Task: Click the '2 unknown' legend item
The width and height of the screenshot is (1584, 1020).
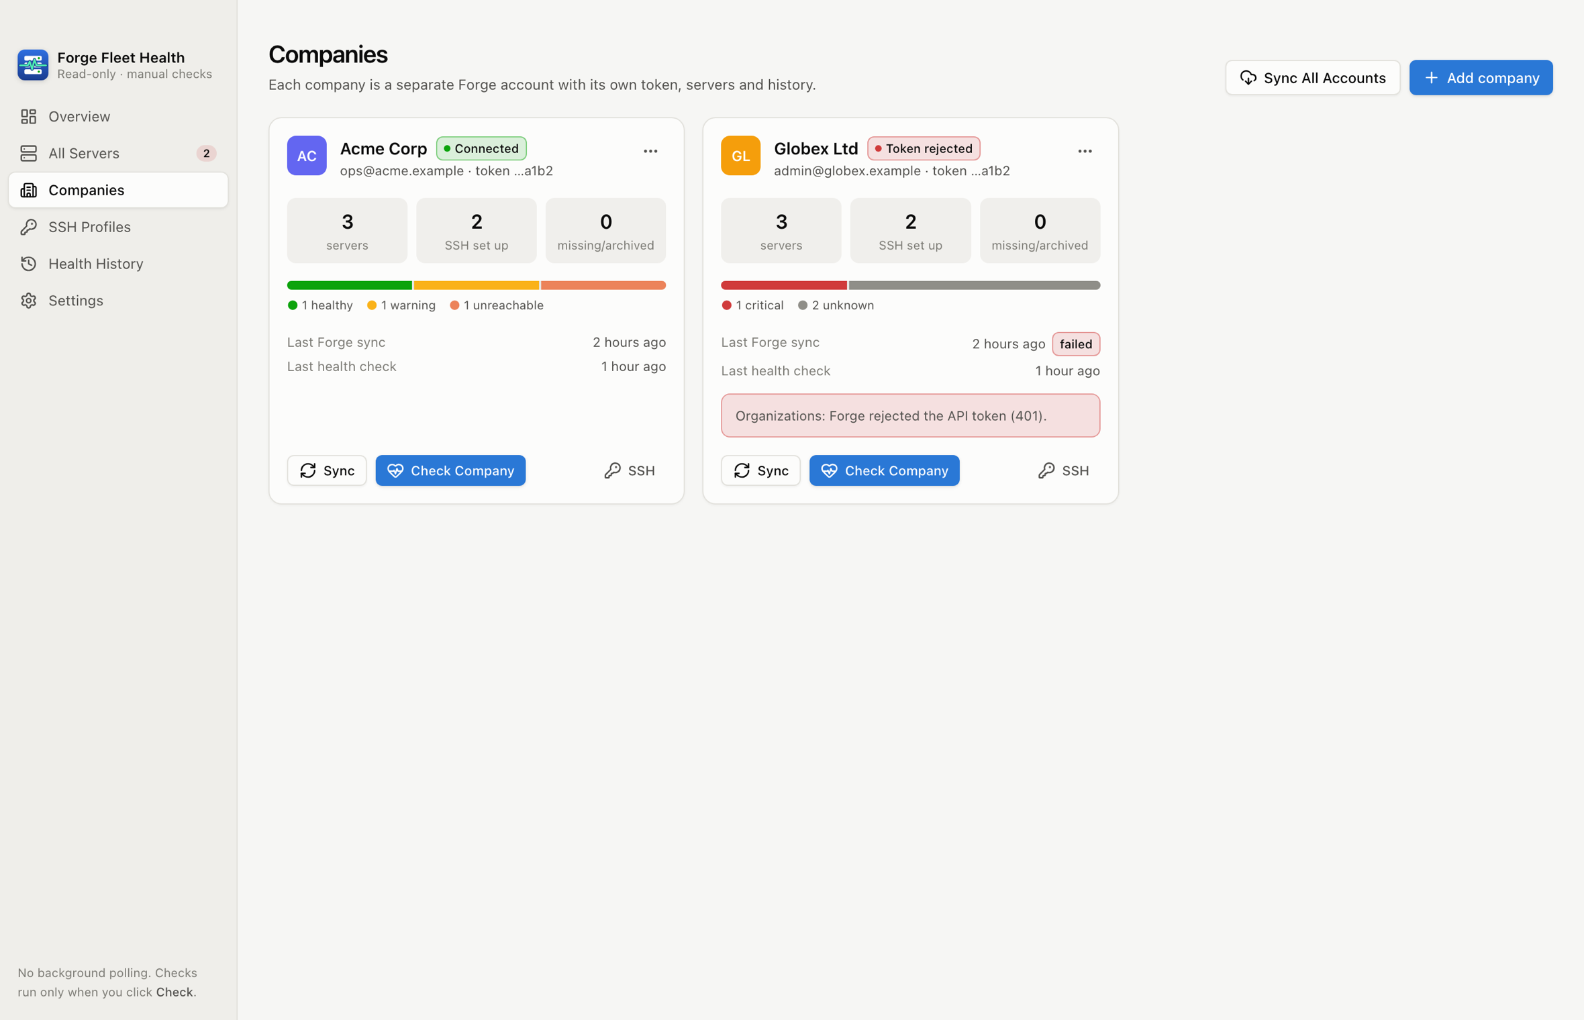Action: (836, 305)
